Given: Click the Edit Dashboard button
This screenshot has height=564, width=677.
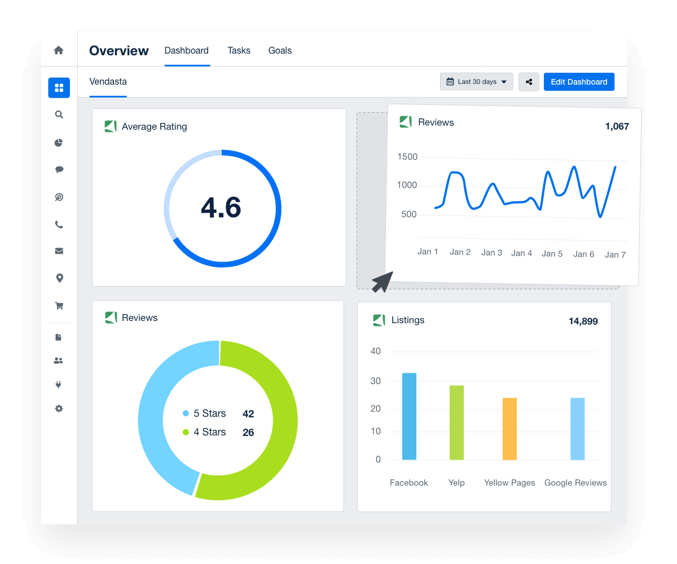Looking at the screenshot, I should pyautogui.click(x=579, y=82).
